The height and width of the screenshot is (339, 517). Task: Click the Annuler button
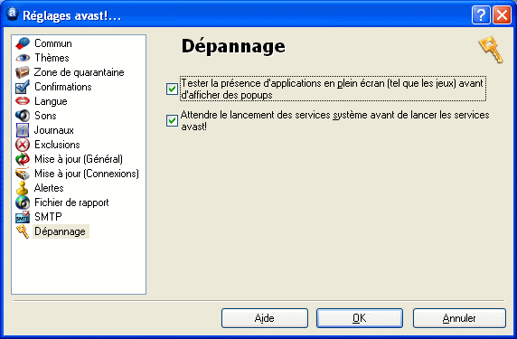pyautogui.click(x=459, y=318)
